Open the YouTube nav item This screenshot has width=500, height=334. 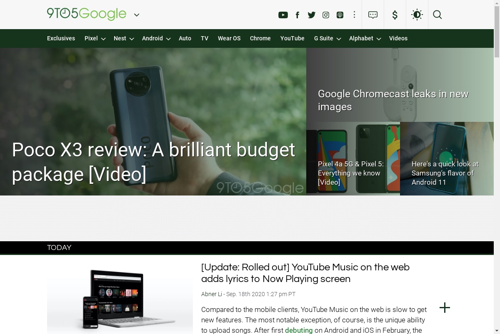point(292,38)
